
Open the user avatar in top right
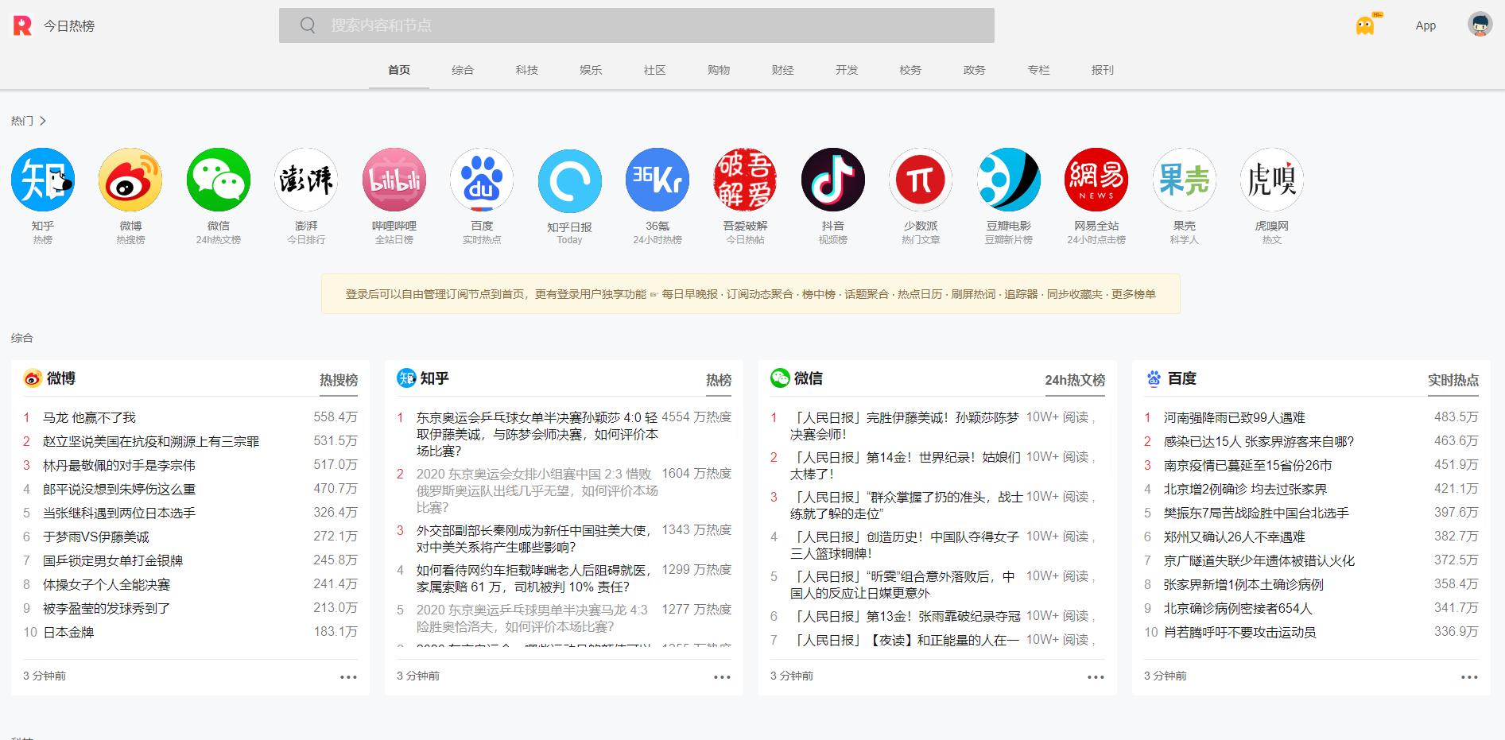click(x=1480, y=25)
